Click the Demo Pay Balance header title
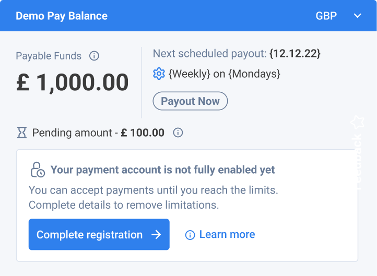 (62, 16)
